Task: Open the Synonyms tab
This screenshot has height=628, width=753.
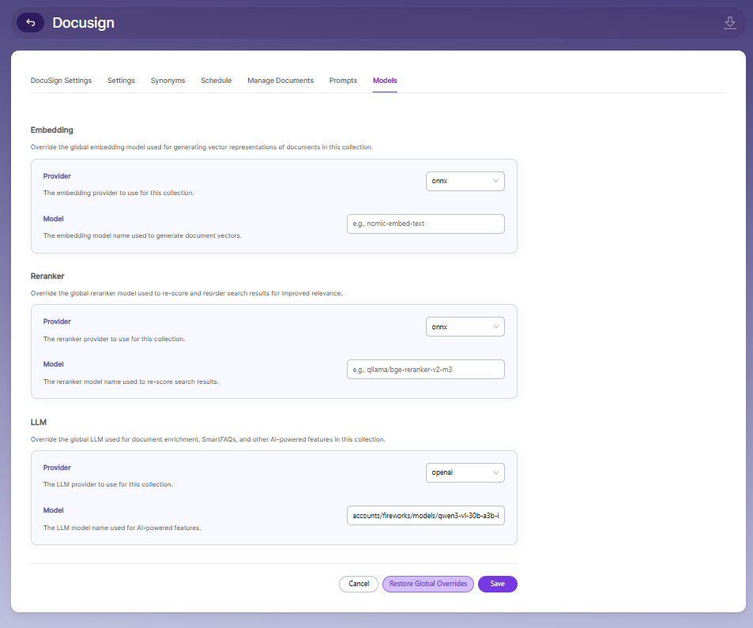Action: (x=168, y=81)
